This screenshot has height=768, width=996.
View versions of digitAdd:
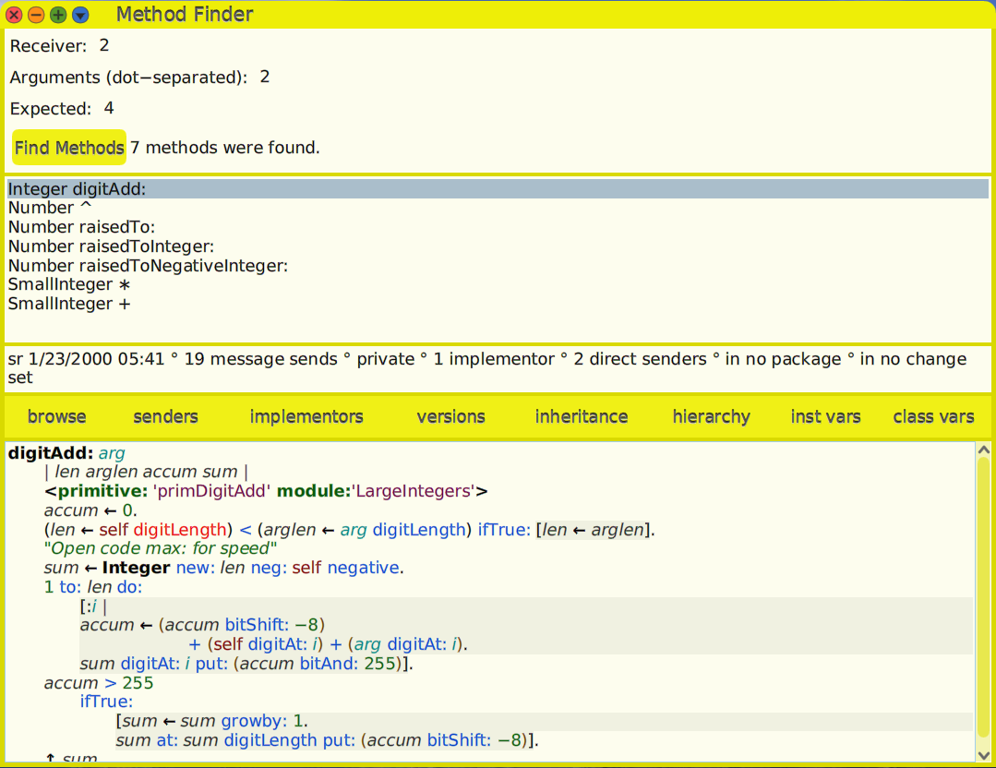pyautogui.click(x=450, y=416)
